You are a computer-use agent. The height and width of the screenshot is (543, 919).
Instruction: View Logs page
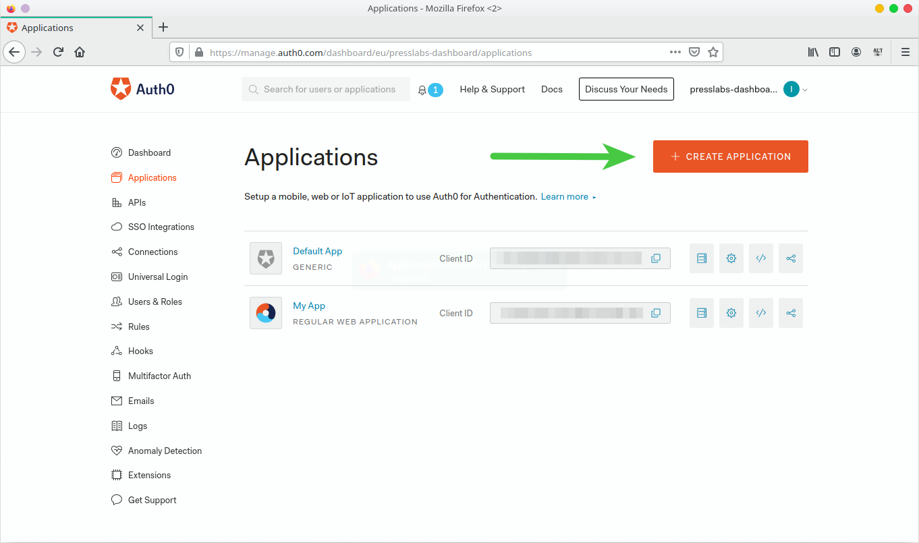(138, 426)
